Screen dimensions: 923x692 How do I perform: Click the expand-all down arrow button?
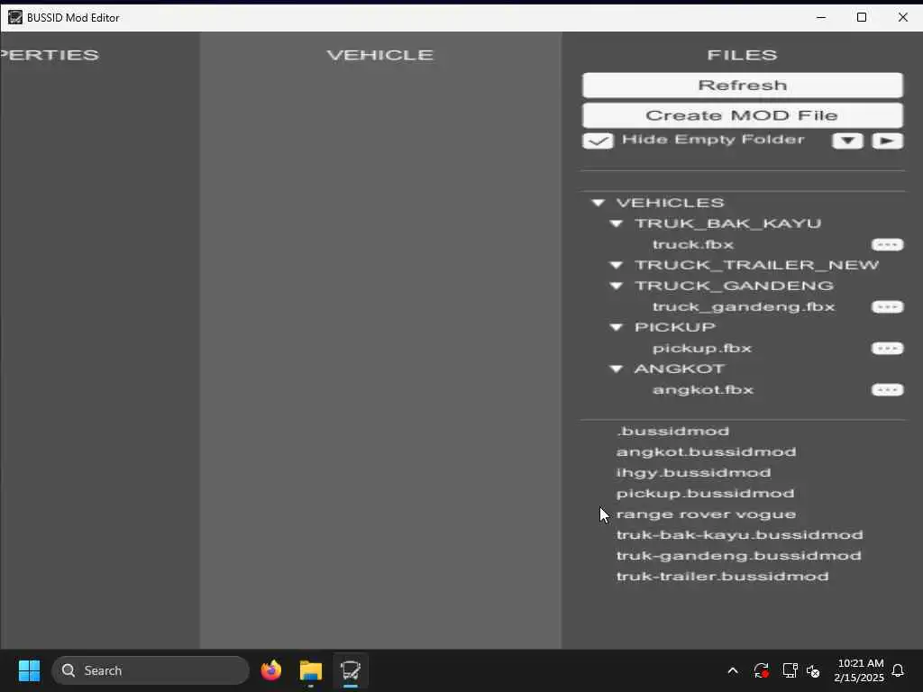click(x=847, y=141)
